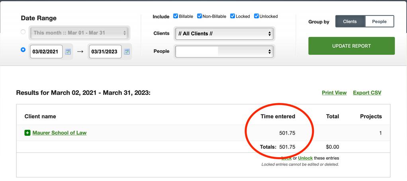The height and width of the screenshot is (181, 407).
Task: Open the end date calendar picker icon
Action: [127, 52]
